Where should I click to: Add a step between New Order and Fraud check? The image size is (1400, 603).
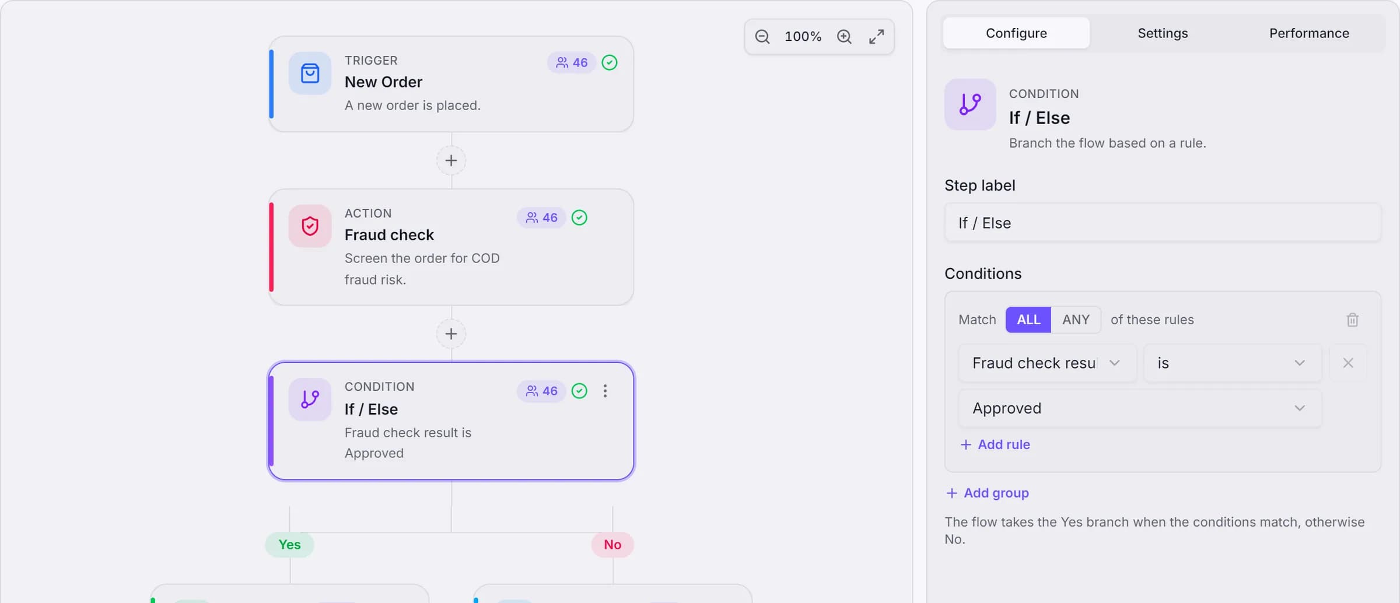click(451, 160)
